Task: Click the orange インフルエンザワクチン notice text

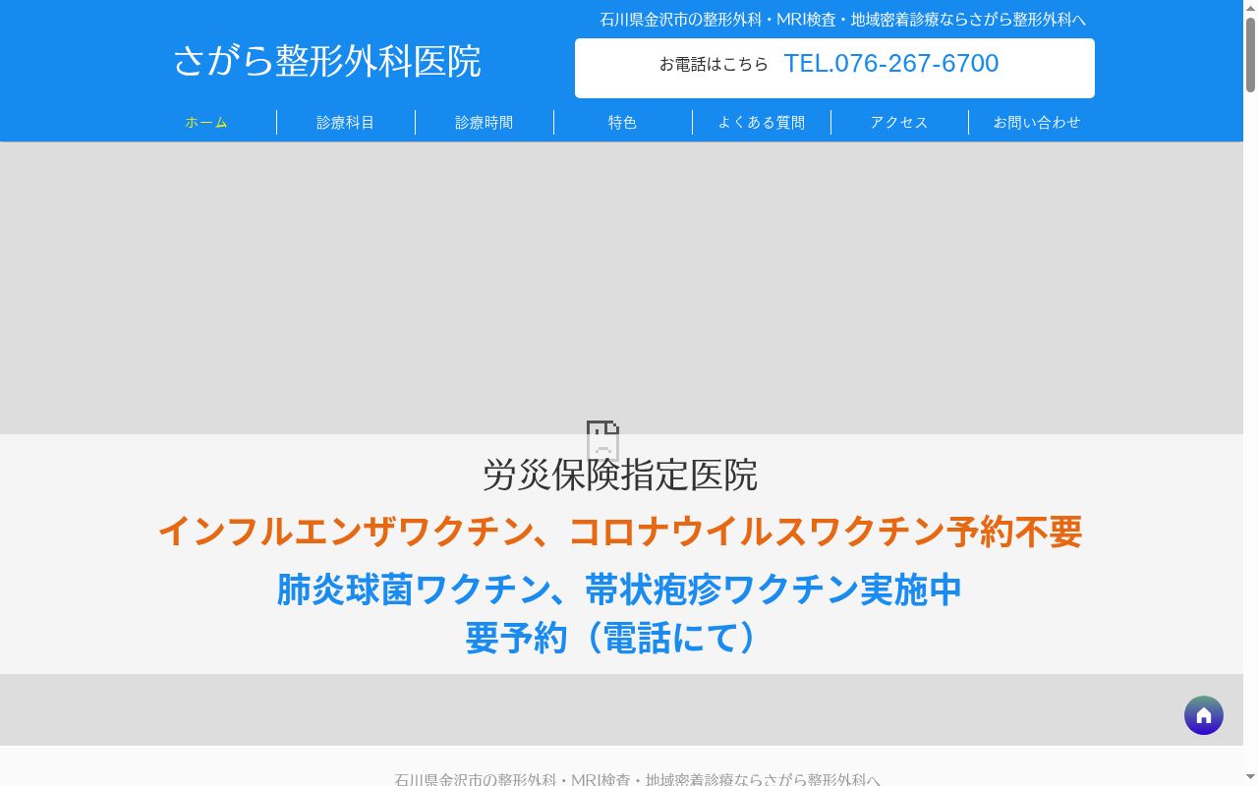Action: [620, 532]
